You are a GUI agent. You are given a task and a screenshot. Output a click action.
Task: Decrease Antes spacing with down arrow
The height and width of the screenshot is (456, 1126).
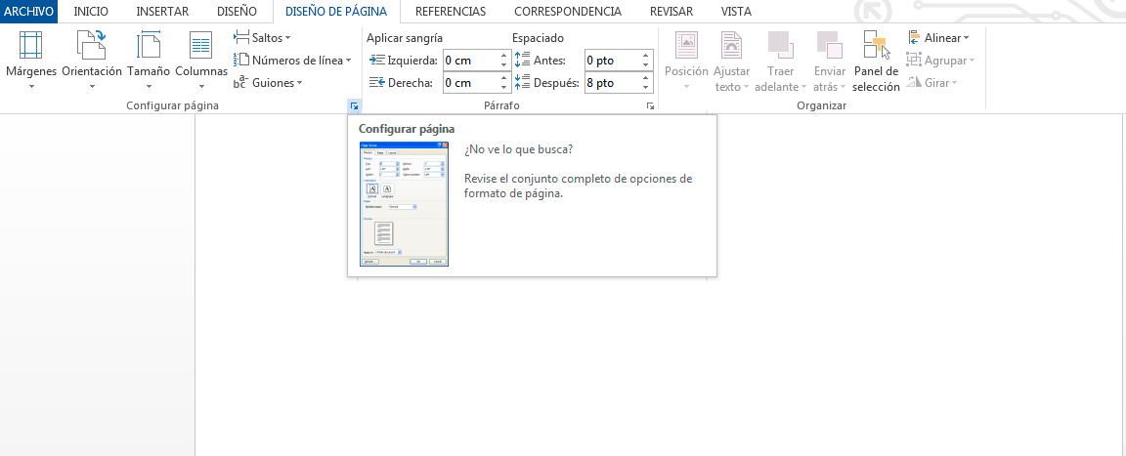(x=645, y=65)
